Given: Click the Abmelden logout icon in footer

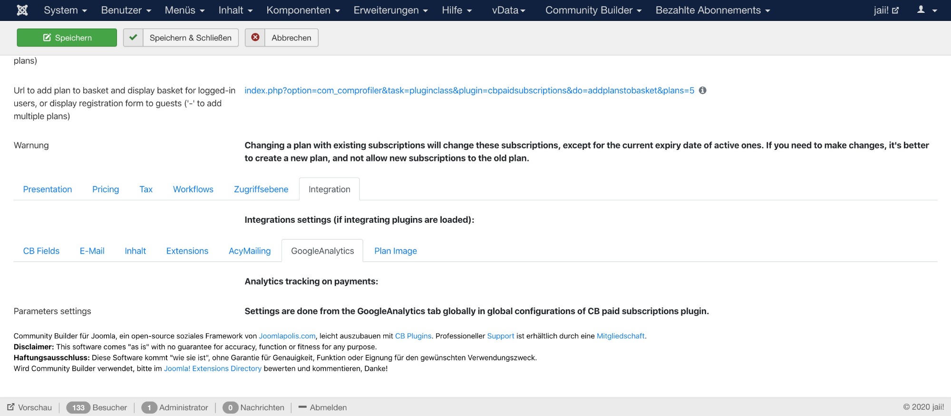Looking at the screenshot, I should pos(302,407).
